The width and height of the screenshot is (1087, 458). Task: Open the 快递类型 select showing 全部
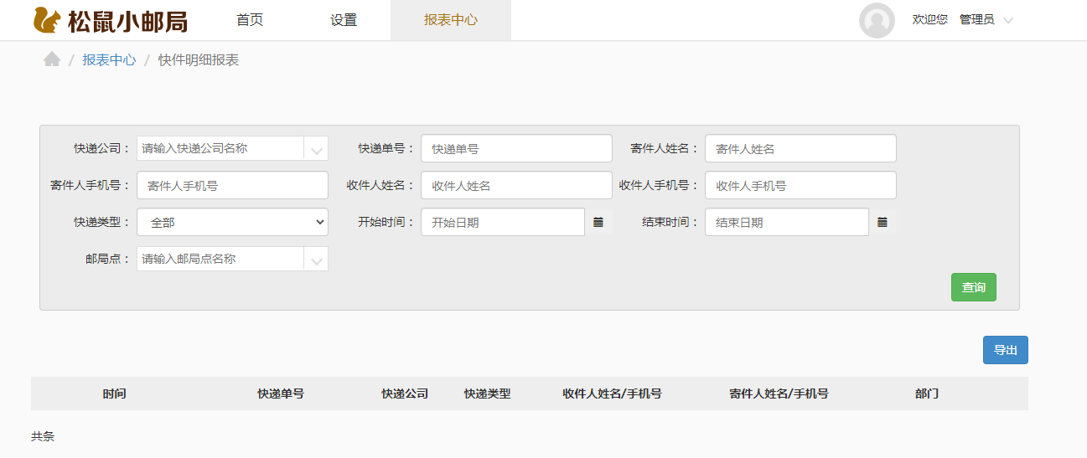(x=233, y=222)
